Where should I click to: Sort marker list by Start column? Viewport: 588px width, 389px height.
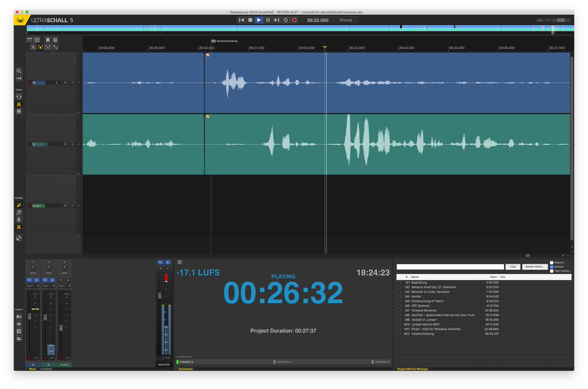[x=490, y=277]
